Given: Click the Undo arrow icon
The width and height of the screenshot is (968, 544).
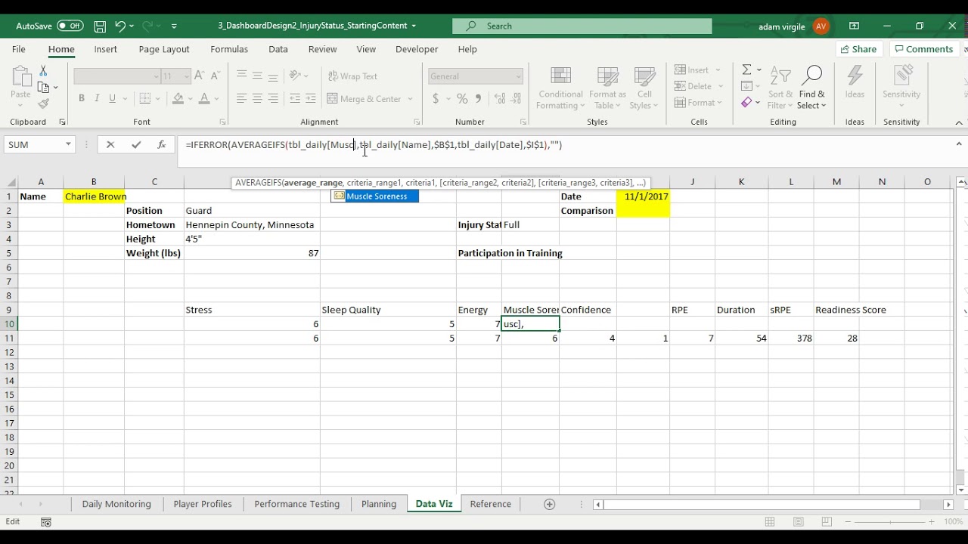Looking at the screenshot, I should tap(119, 26).
